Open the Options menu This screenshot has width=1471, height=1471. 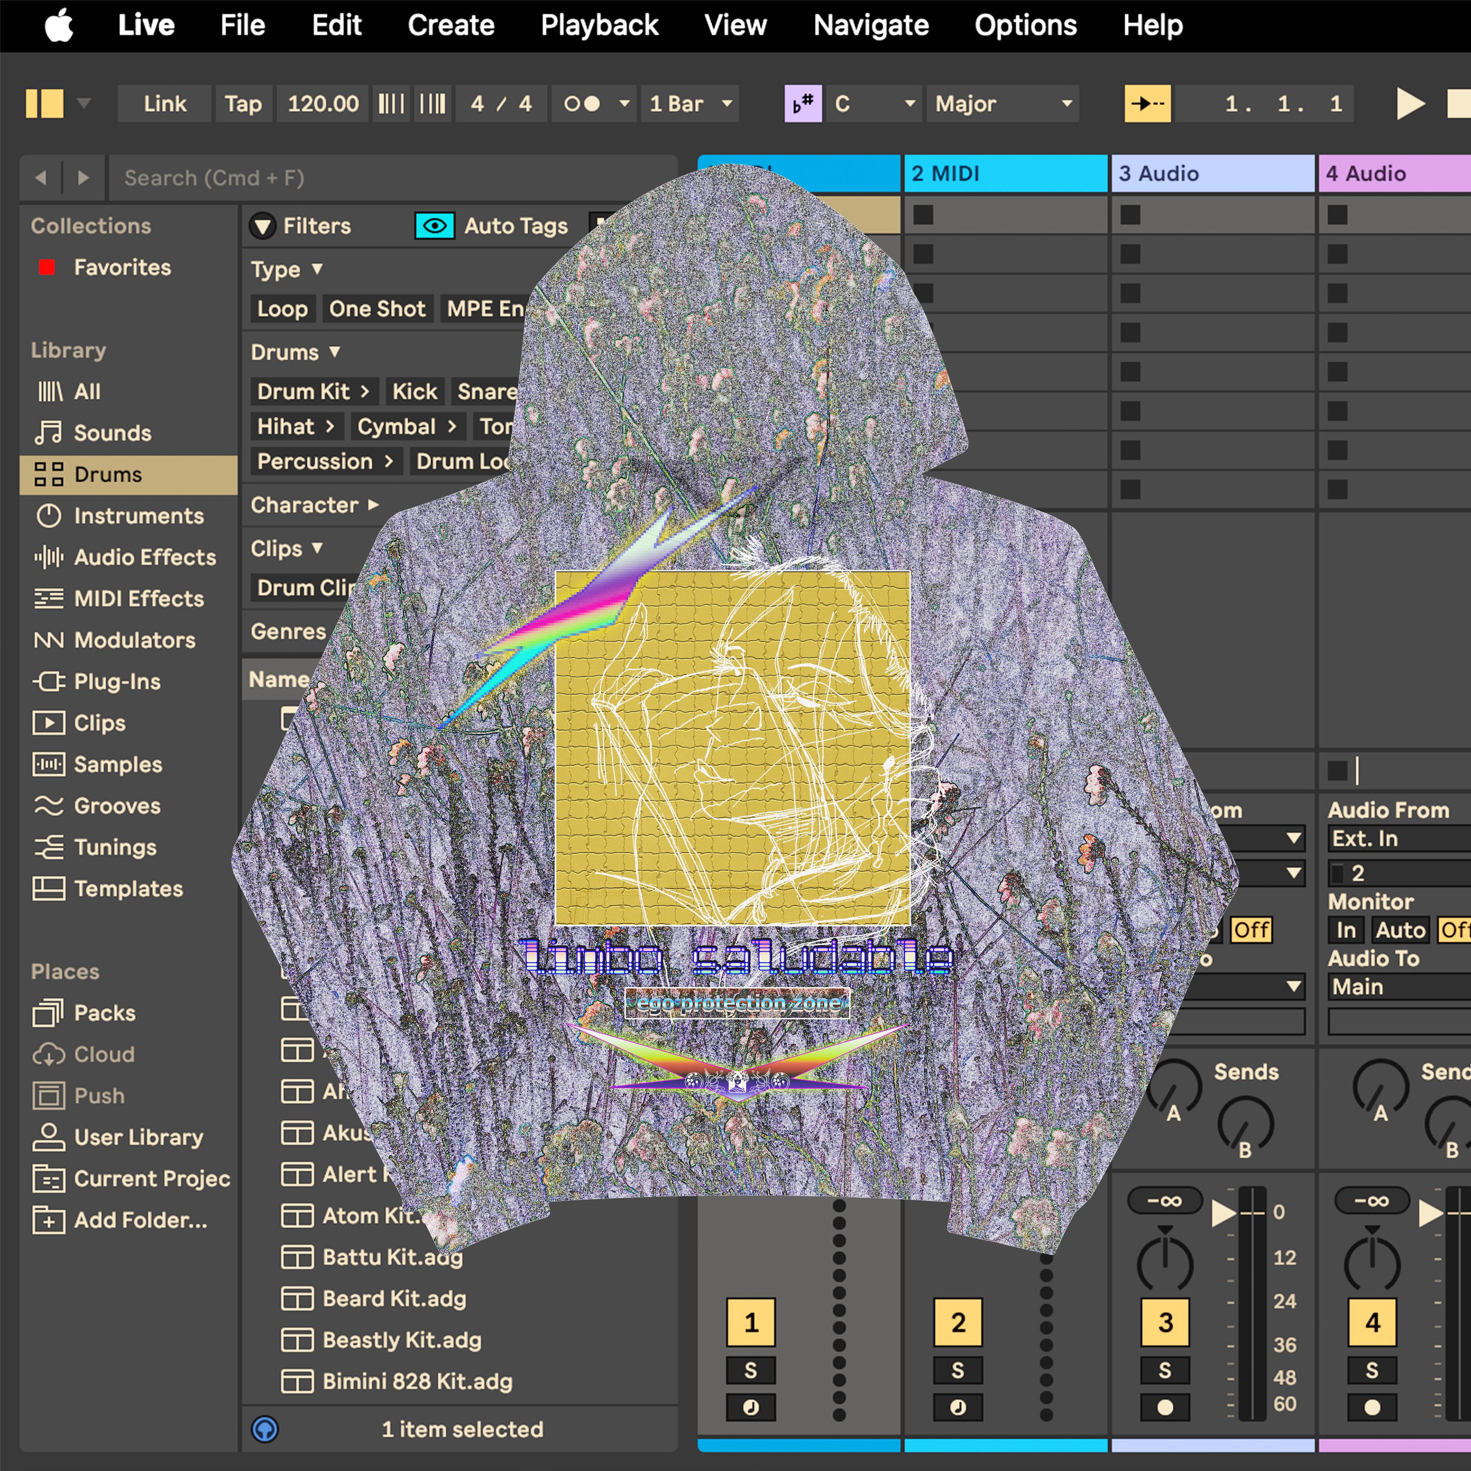(x=1025, y=25)
